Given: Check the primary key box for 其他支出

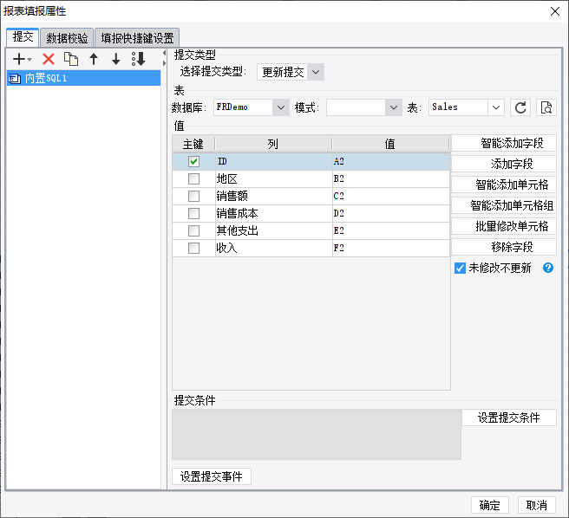Looking at the screenshot, I should click(193, 230).
